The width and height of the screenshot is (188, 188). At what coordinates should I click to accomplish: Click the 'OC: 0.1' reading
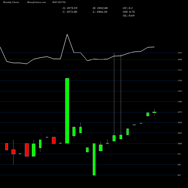(128, 8)
